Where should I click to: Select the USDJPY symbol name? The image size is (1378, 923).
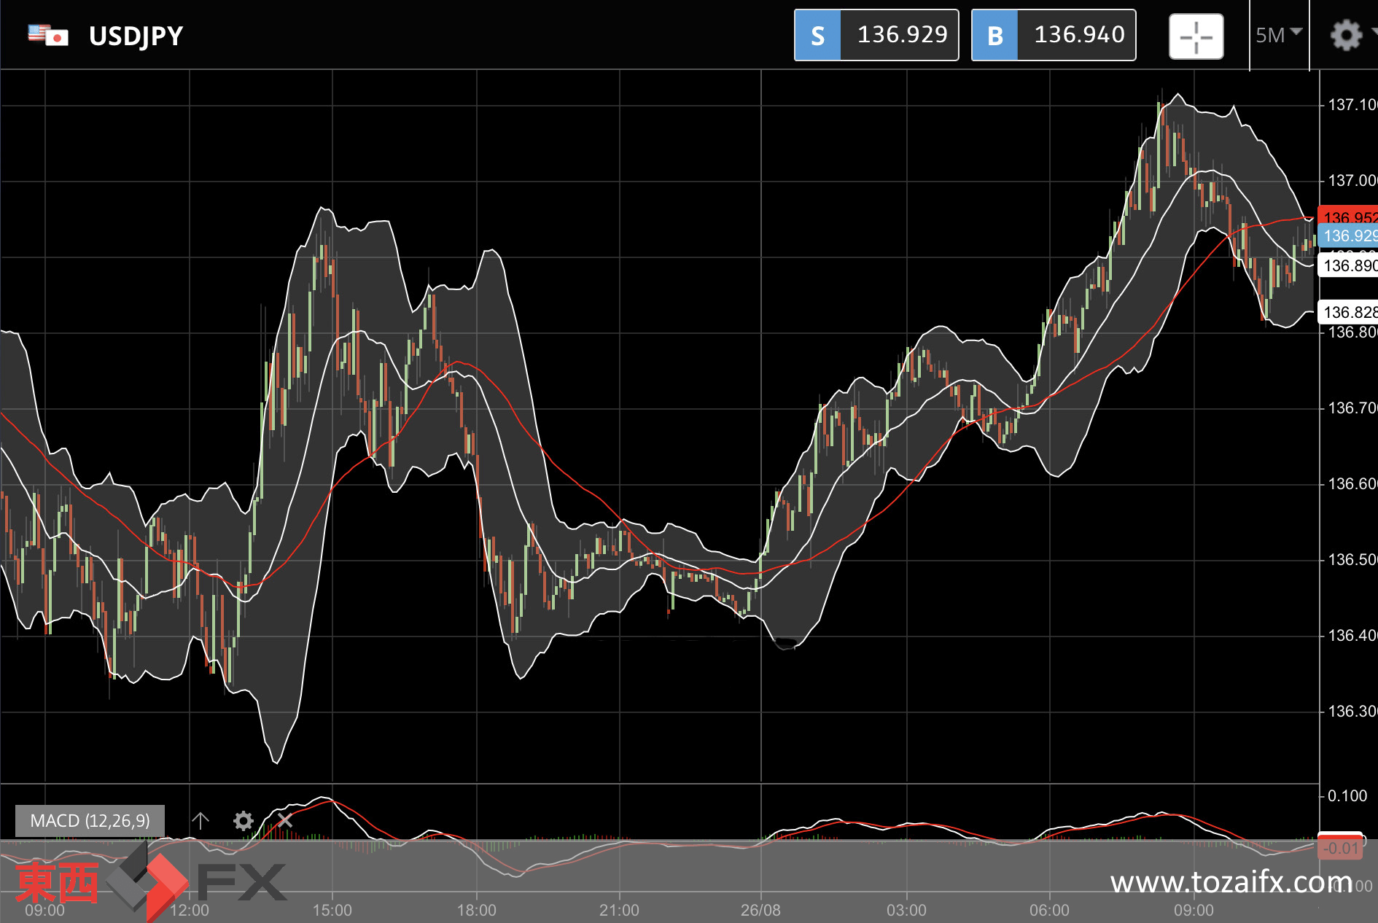(136, 36)
